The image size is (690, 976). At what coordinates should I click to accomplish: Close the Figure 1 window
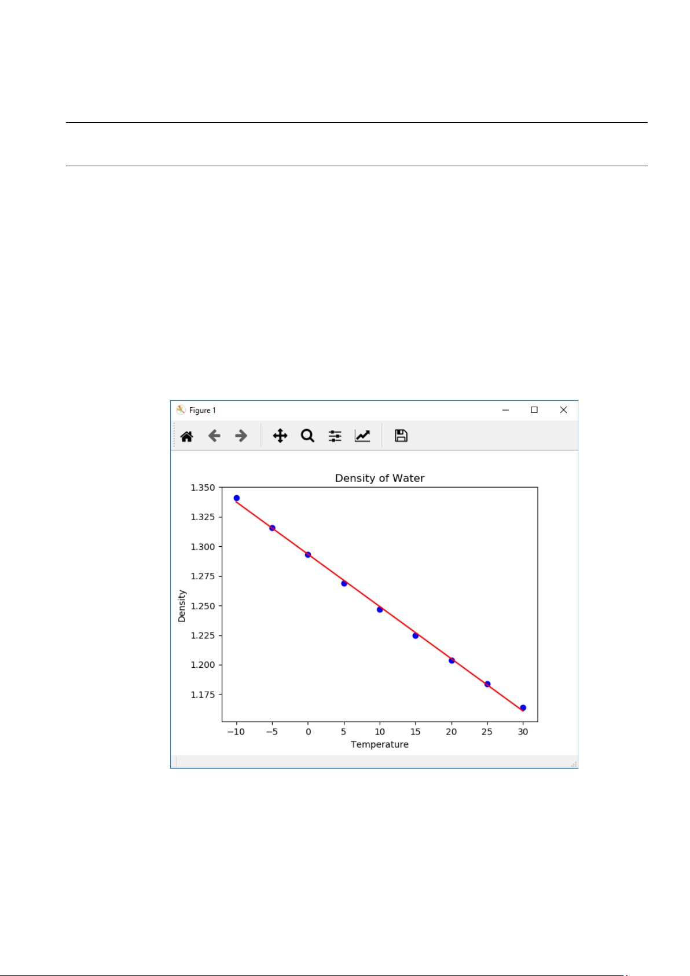[x=563, y=410]
